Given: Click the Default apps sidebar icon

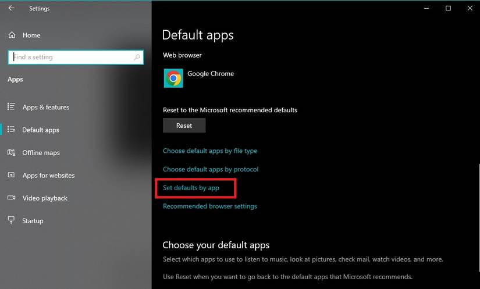Looking at the screenshot, I should 11,129.
